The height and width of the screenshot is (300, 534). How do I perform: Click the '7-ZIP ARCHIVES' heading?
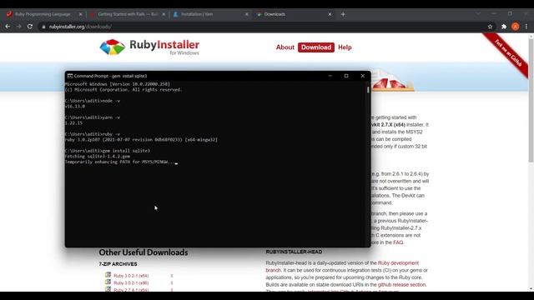tap(118, 264)
